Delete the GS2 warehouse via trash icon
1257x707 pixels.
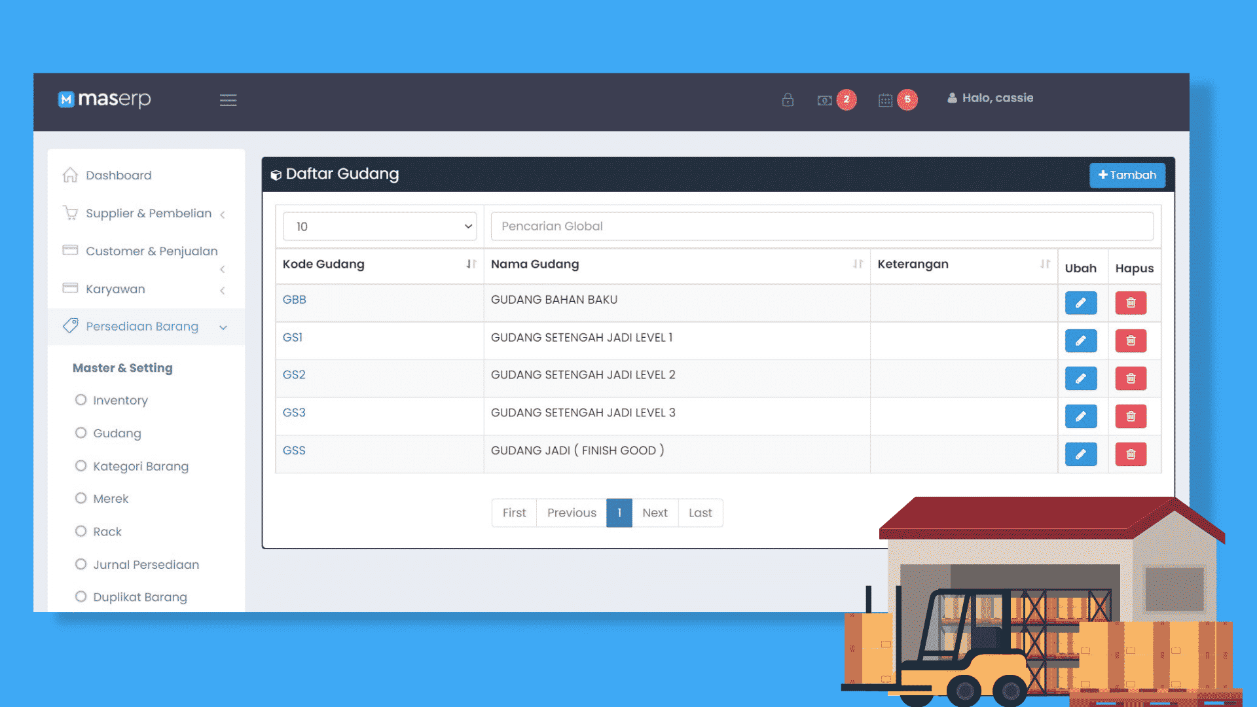tap(1131, 378)
